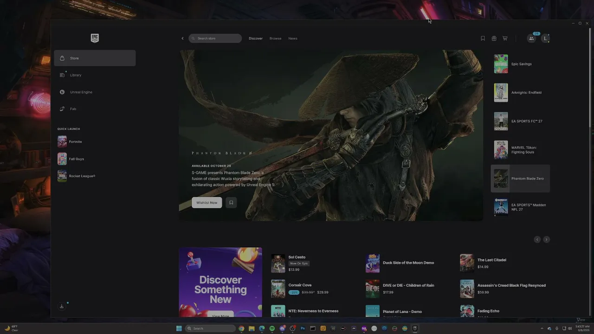Click the previous arrow below the carousel
This screenshot has height=334, width=594.
point(537,239)
